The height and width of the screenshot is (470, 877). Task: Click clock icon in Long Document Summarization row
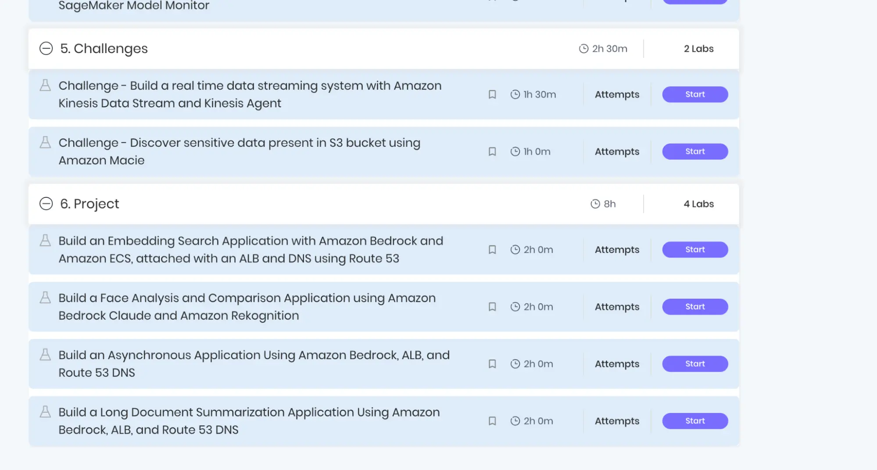click(515, 421)
